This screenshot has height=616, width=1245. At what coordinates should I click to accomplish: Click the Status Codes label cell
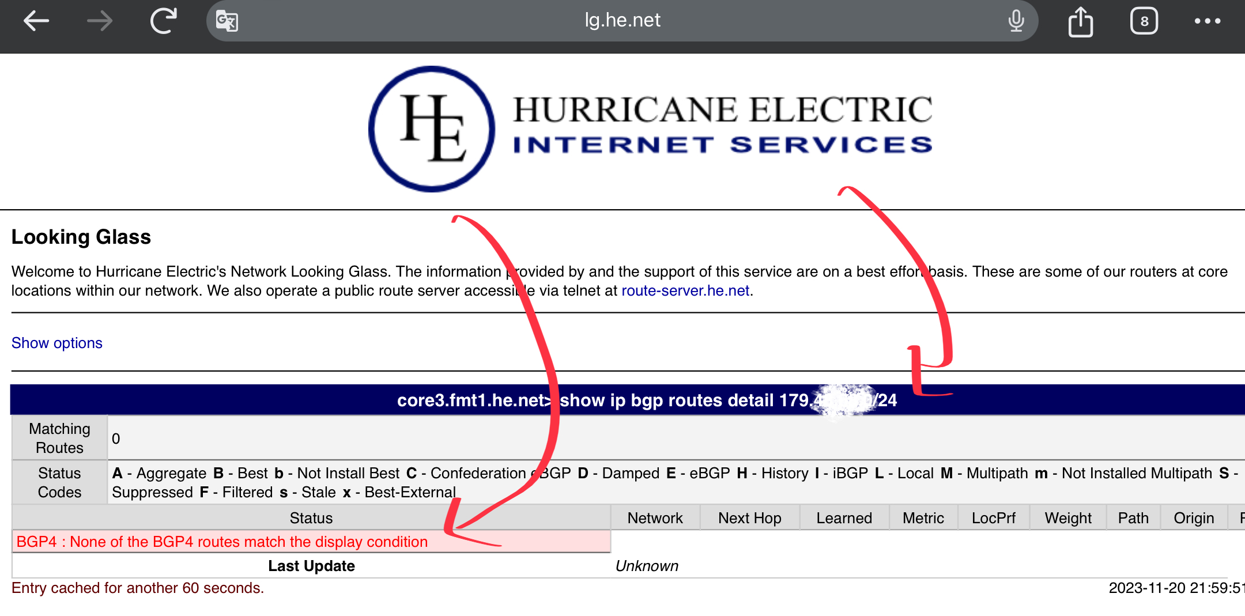coord(59,482)
